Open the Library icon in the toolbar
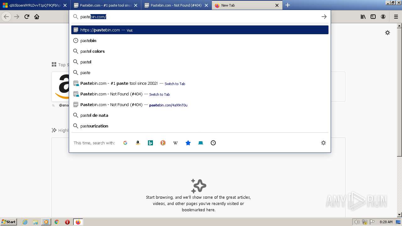Image resolution: width=402 pixels, height=226 pixels. pos(363,17)
